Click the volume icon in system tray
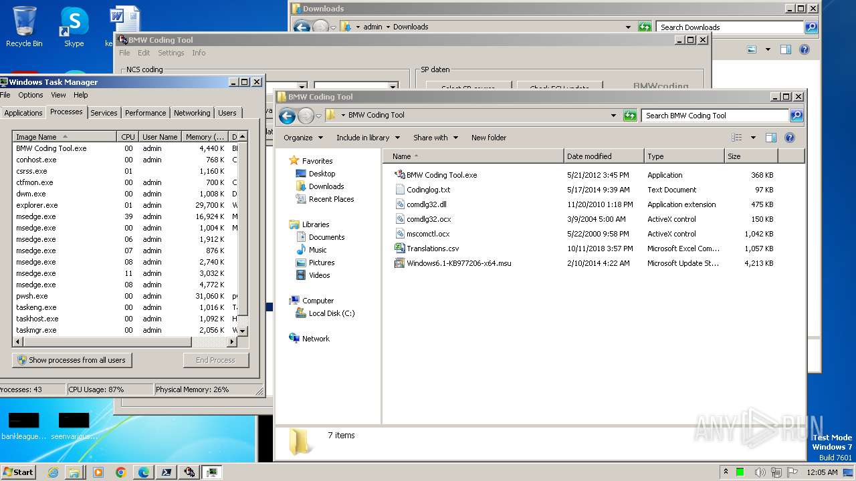Image resolution: width=856 pixels, height=481 pixels. [759, 472]
